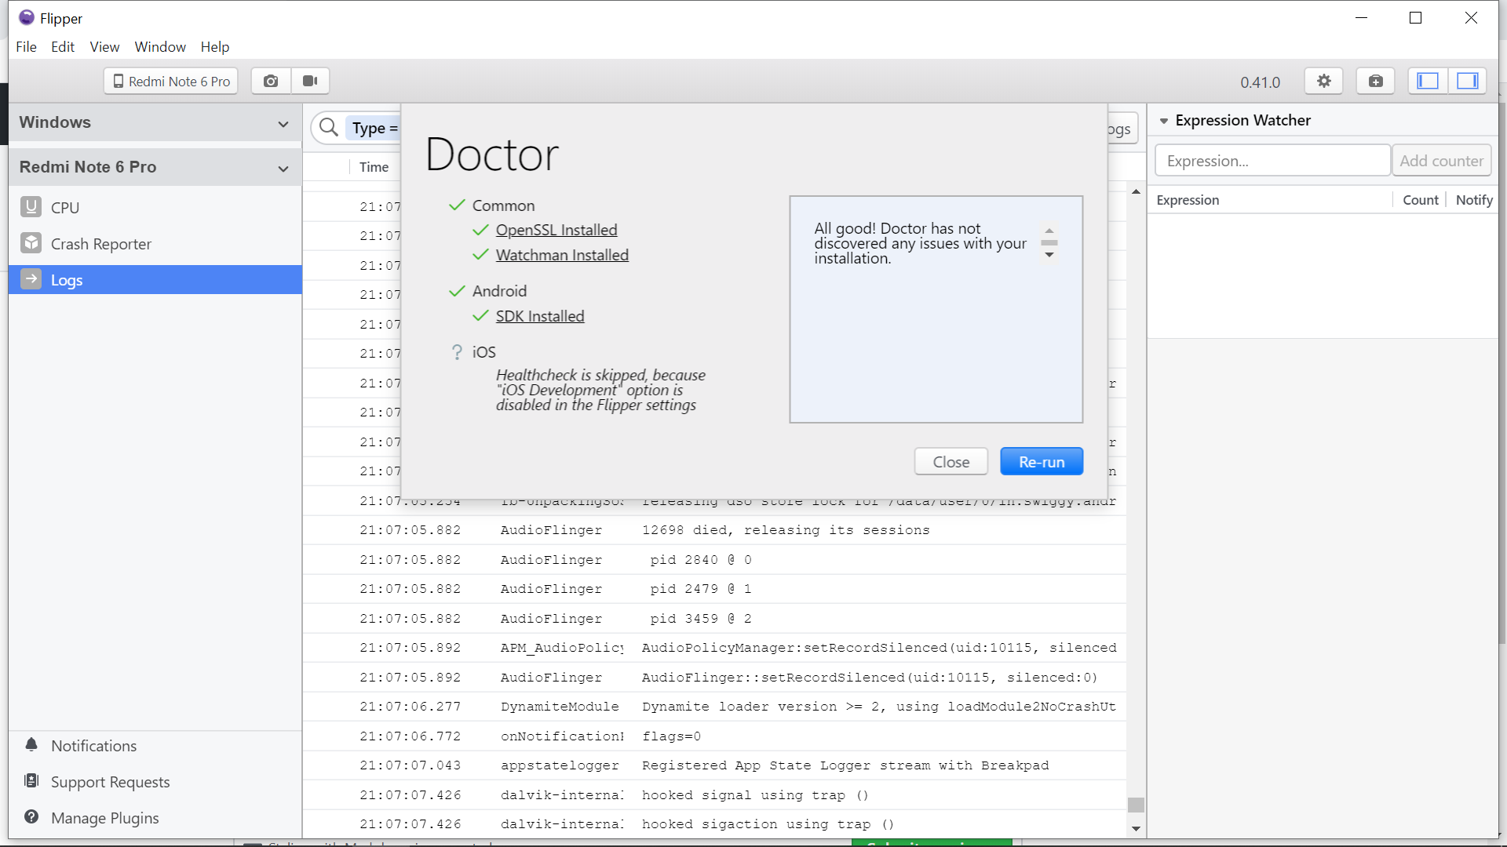The width and height of the screenshot is (1507, 847).
Task: Open the Notifications bell
Action: [31, 745]
